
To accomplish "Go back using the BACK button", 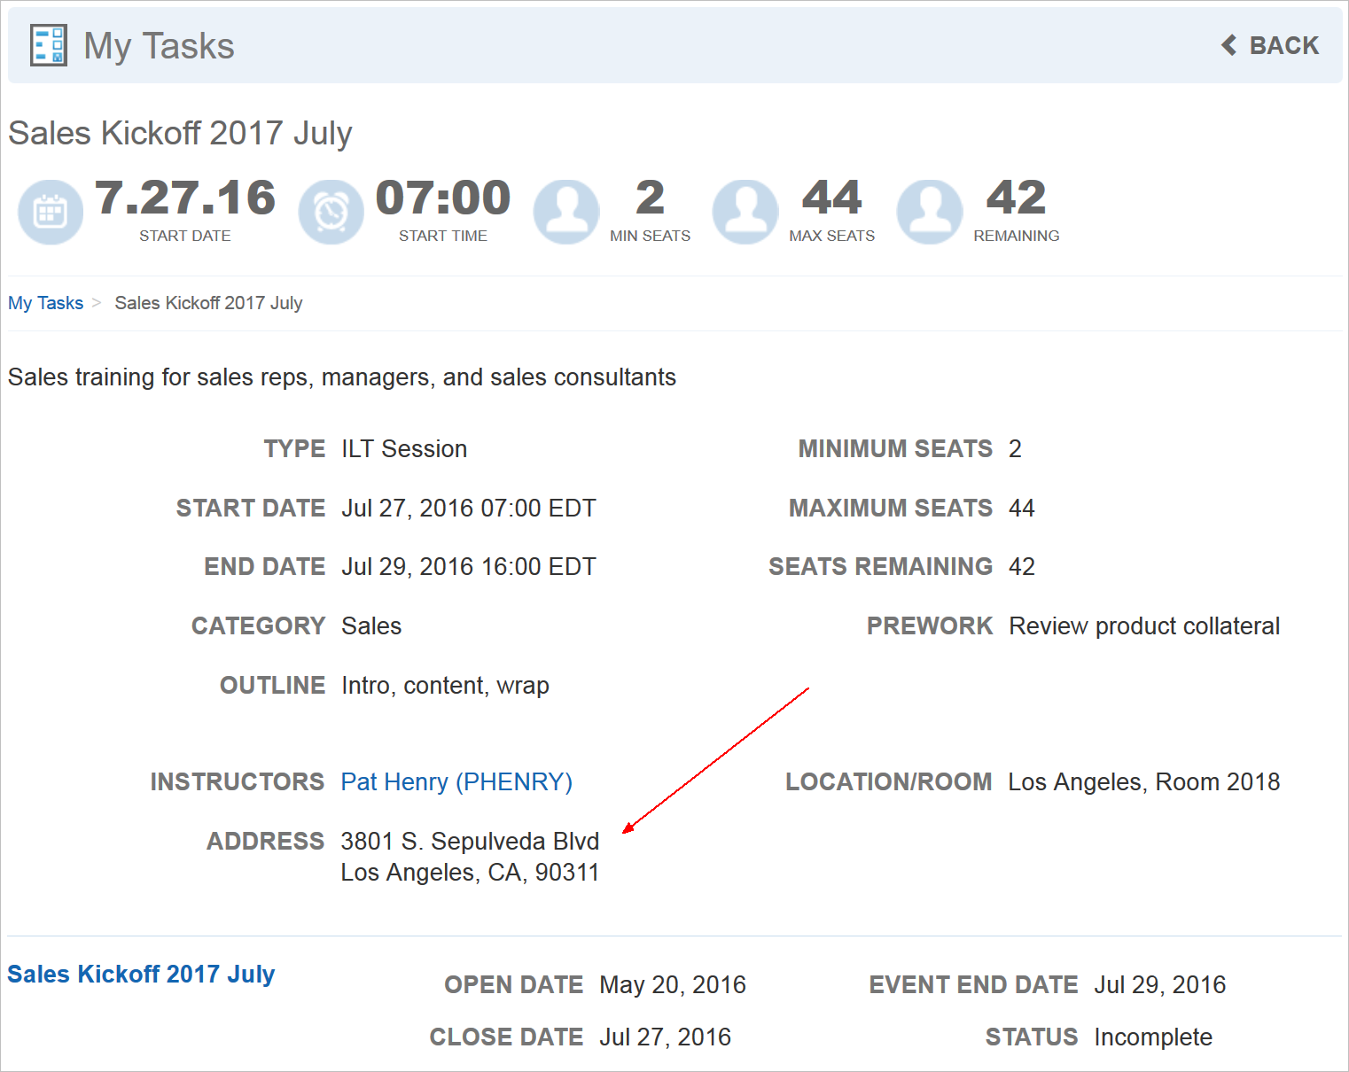I will (1283, 45).
